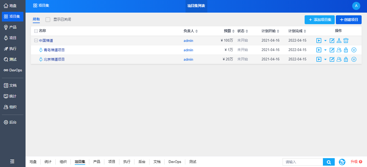Collapse the 中国禅道 tree row
The width and height of the screenshot is (367, 167).
36,41
